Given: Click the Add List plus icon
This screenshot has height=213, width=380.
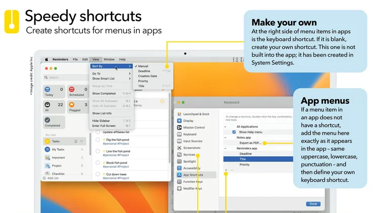Looking at the screenshot, I should 45,178.
